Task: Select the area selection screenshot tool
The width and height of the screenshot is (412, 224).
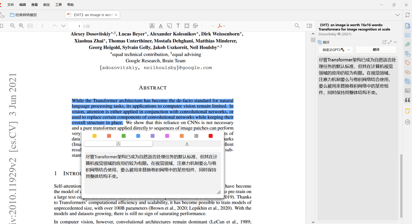Action: tap(187, 26)
